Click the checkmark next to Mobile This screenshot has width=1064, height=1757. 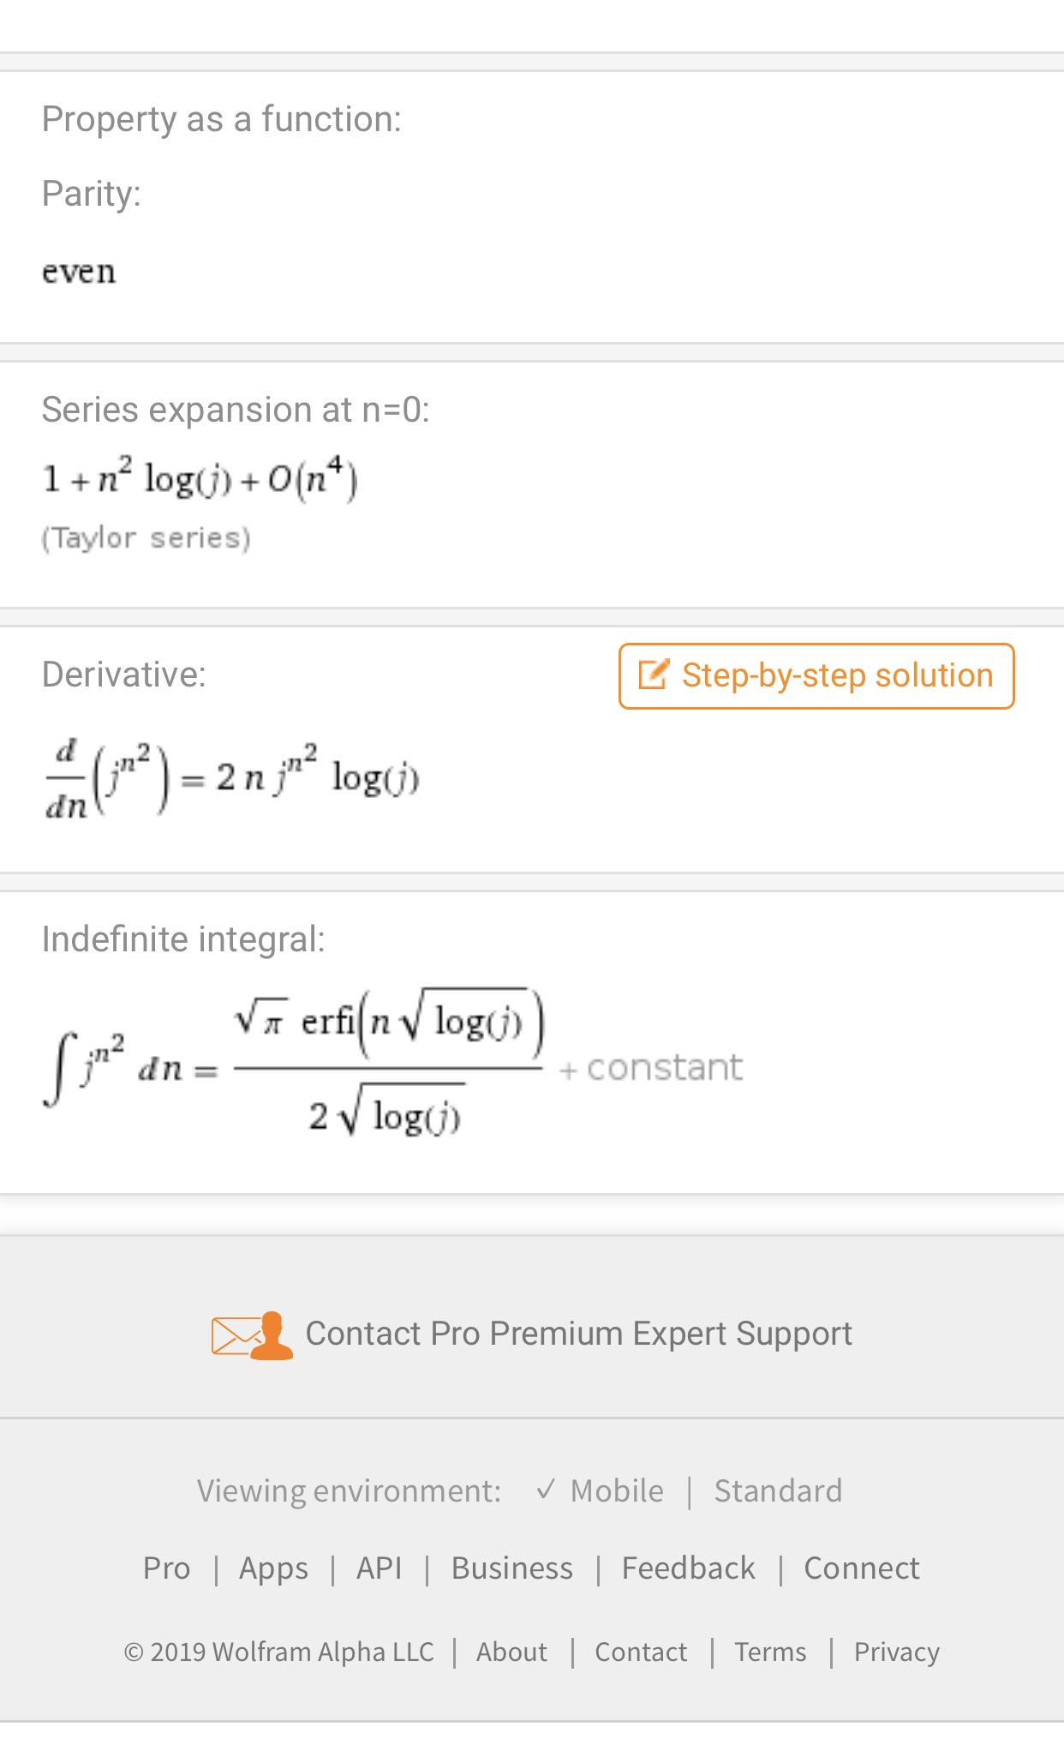(546, 1490)
